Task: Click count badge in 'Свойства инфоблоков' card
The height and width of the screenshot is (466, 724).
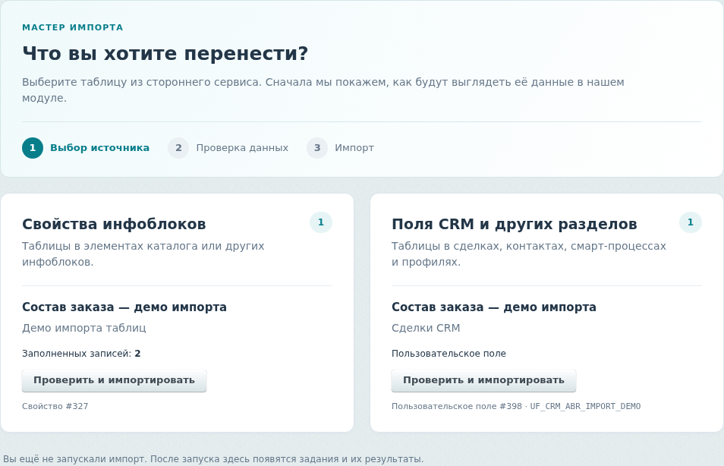Action: click(x=321, y=222)
